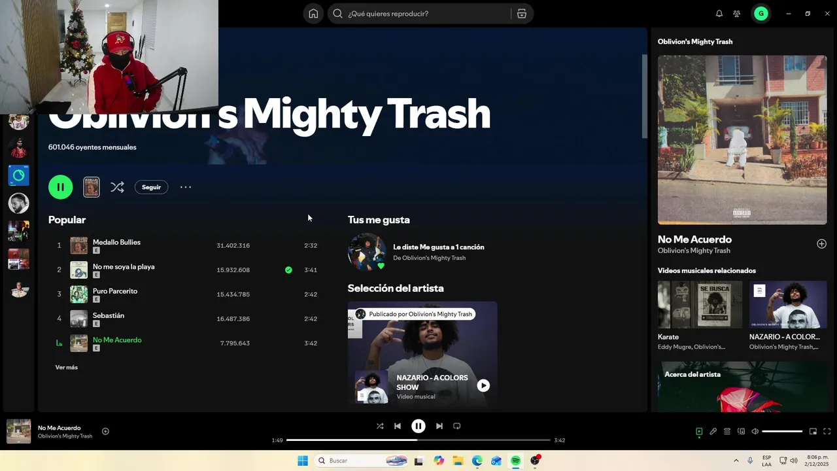Open No Me Acuerdo title in right panel
The width and height of the screenshot is (837, 471).
click(x=694, y=239)
